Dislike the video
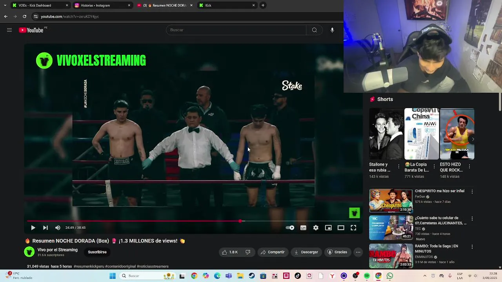Image resolution: width=502 pixels, height=282 pixels. click(x=248, y=252)
